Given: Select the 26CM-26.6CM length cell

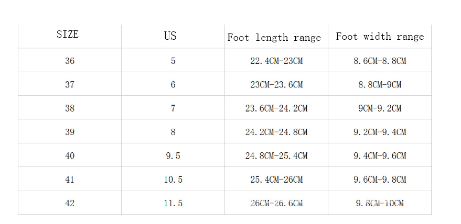Looking at the screenshot, I should pyautogui.click(x=276, y=203).
